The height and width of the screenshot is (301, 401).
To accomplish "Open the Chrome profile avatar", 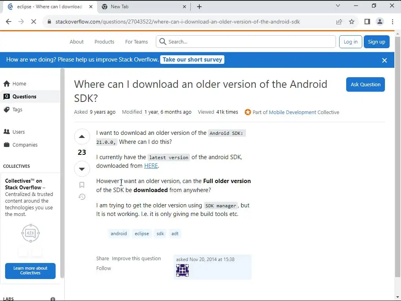I will (380, 22).
